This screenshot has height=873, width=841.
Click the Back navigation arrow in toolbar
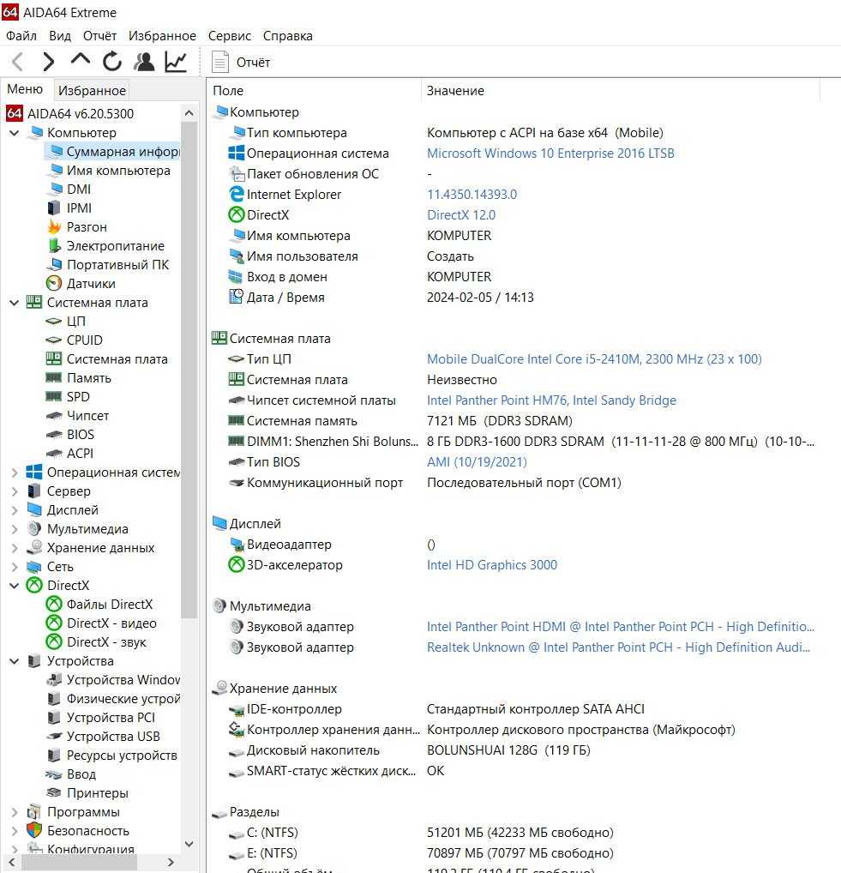pyautogui.click(x=17, y=62)
